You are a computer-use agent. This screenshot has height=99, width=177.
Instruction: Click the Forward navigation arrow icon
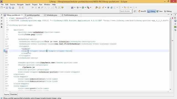134,7
